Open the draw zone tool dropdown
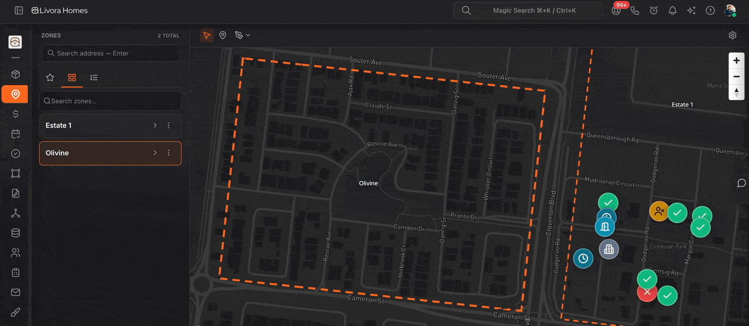The width and height of the screenshot is (749, 326). 243,35
